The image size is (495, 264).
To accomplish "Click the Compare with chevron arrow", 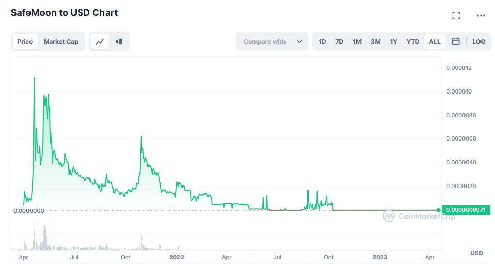I will [299, 41].
